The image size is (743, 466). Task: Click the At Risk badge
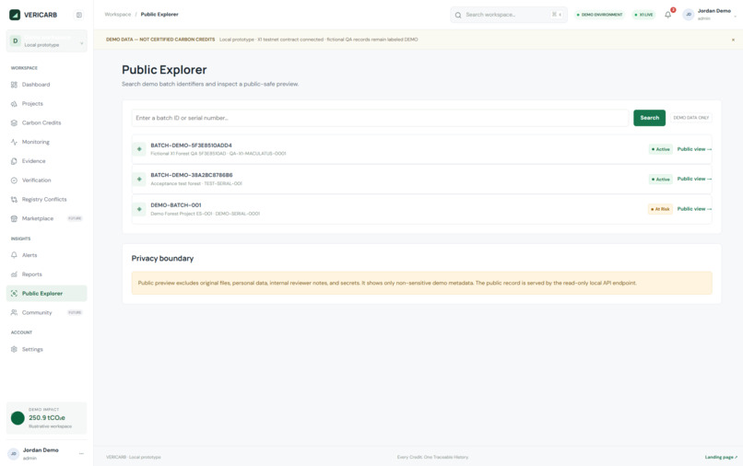[x=660, y=209]
